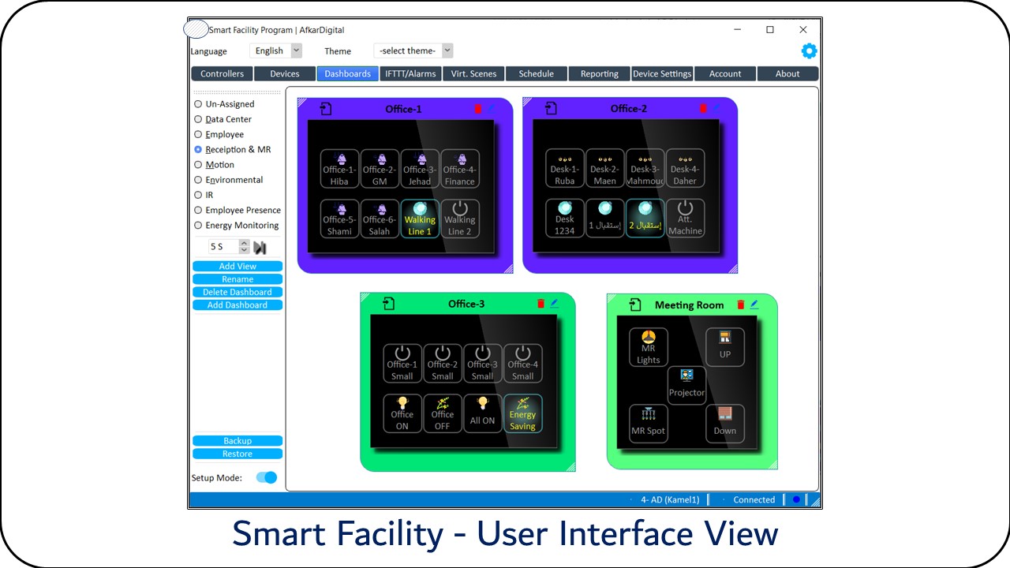Click the blue settings gear icon
Screen dimensions: 1010x568
pyautogui.click(x=809, y=51)
